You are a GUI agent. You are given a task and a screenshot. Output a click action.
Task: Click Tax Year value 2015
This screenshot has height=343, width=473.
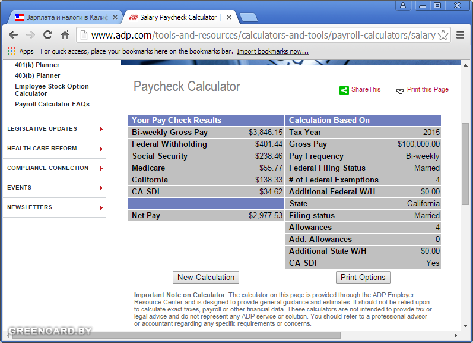(431, 133)
